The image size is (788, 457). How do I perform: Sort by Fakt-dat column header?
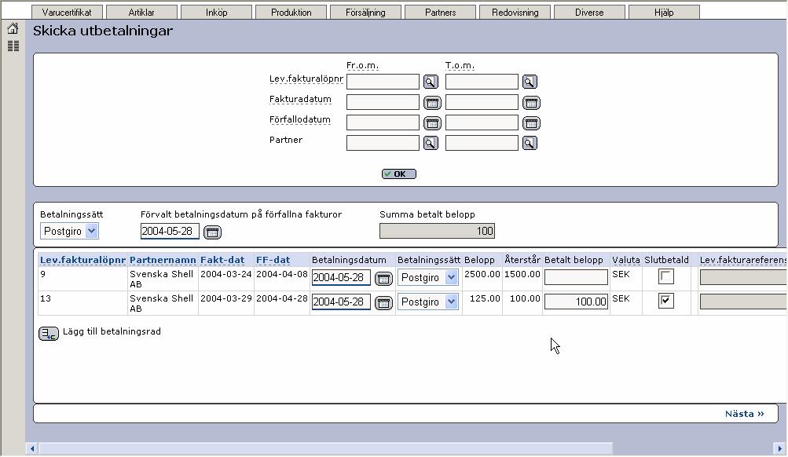(222, 260)
